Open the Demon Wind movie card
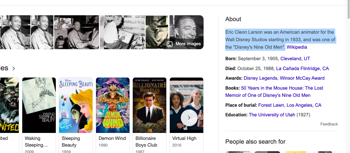 (113, 115)
